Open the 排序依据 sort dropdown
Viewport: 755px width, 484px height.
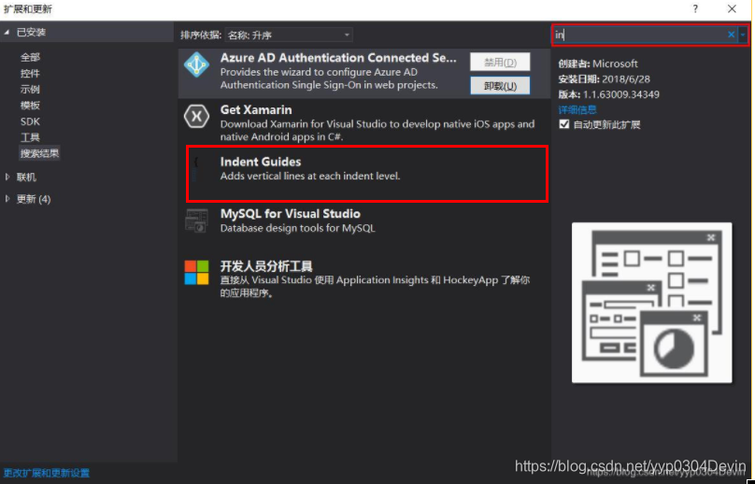(289, 35)
